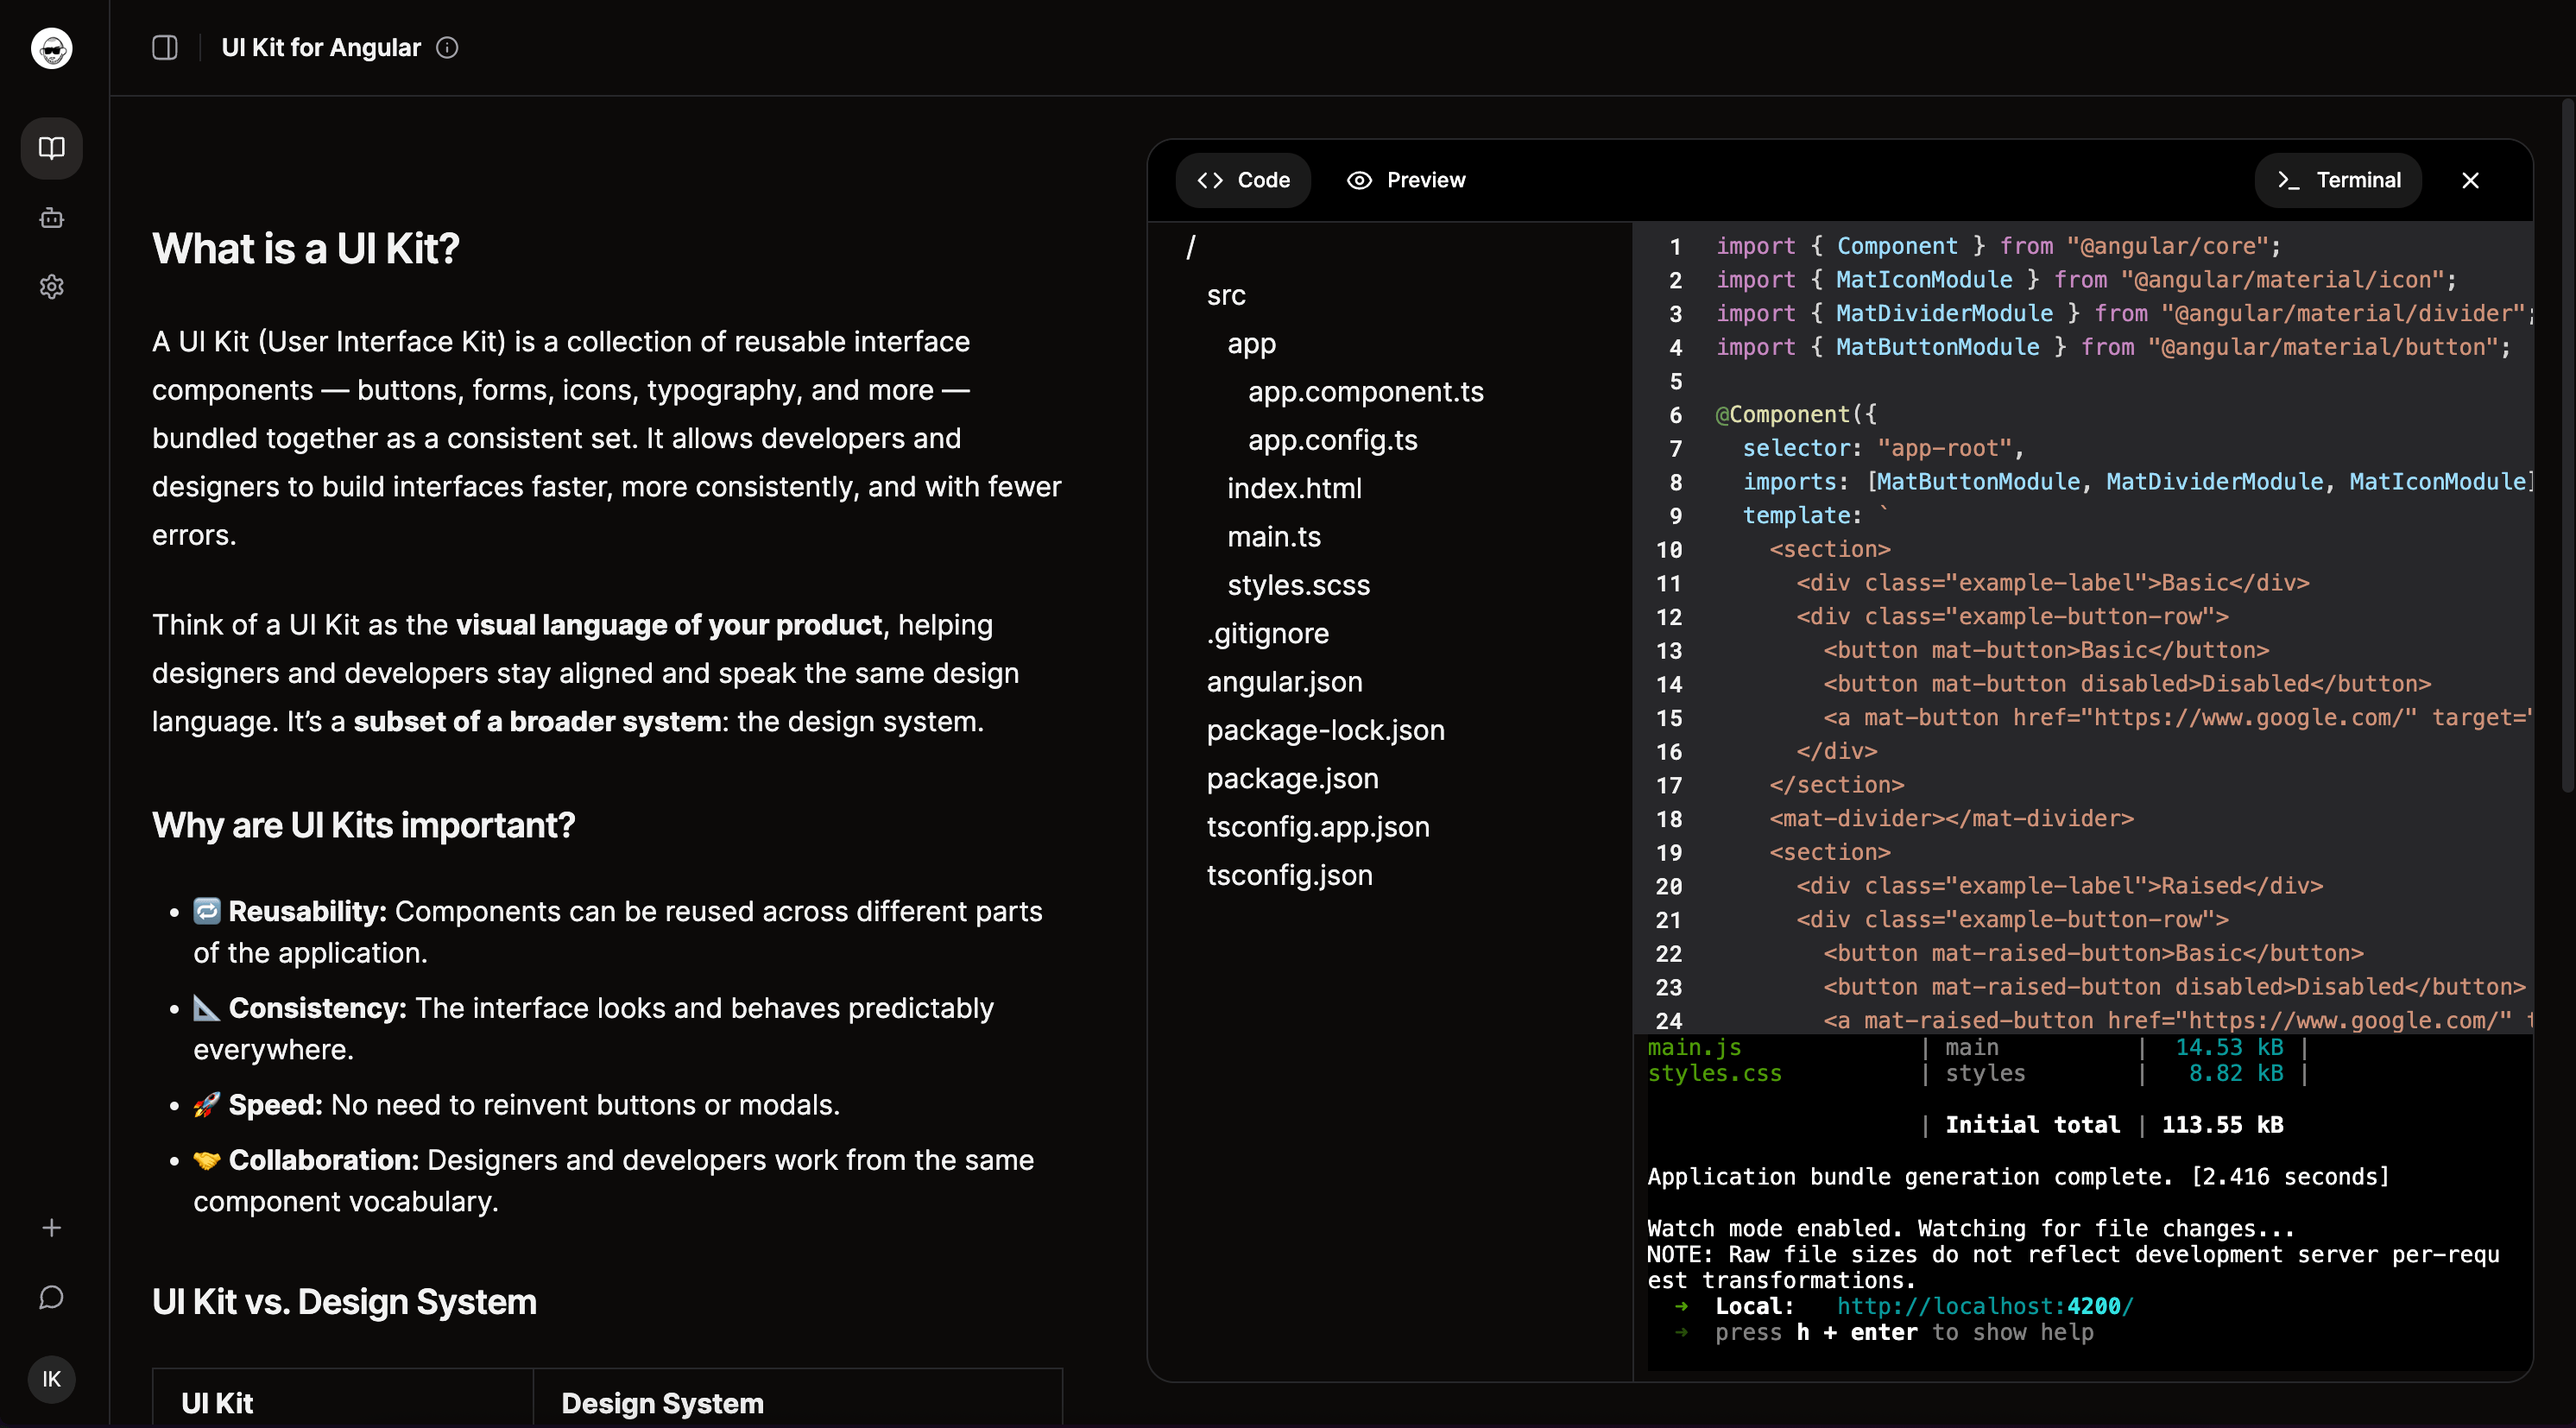Open app.component.ts file
Image resolution: width=2576 pixels, height=1428 pixels.
1365,392
